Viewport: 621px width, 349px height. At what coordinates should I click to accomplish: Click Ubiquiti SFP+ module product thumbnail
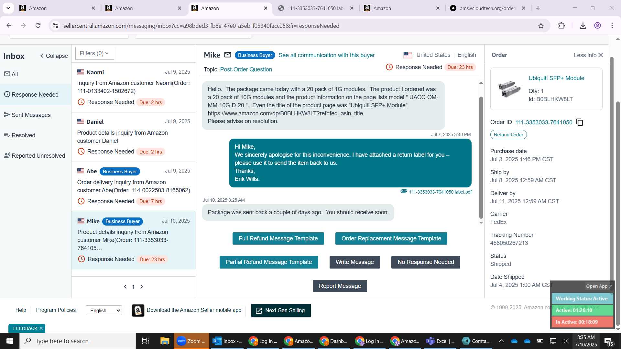pyautogui.click(x=509, y=89)
